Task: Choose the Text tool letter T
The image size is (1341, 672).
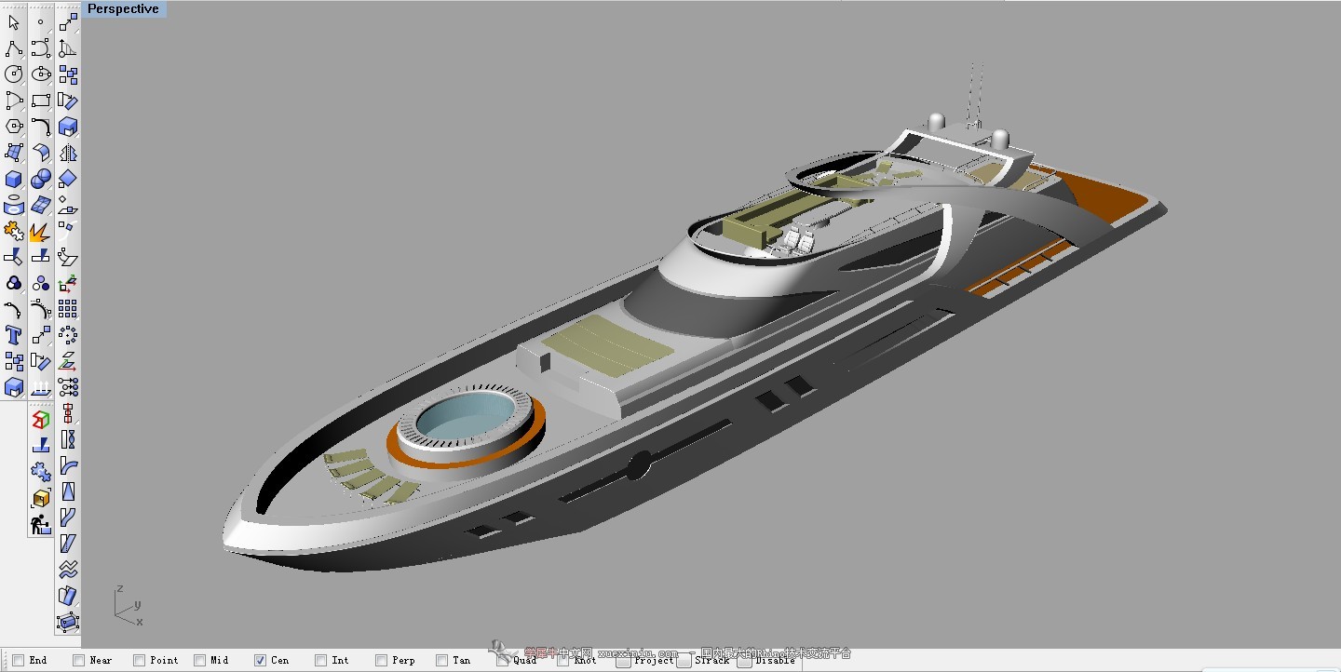Action: (14, 335)
